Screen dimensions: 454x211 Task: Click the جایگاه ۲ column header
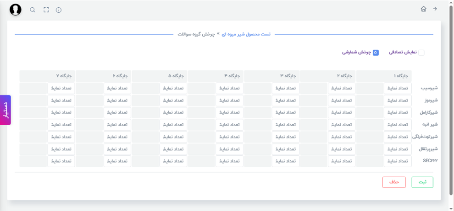(x=328, y=76)
